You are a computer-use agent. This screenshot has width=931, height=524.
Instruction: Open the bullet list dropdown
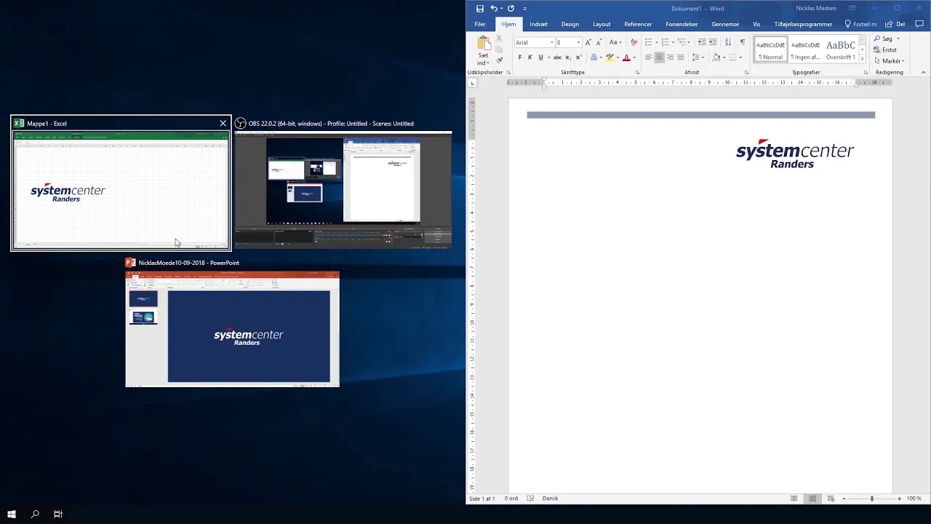656,42
